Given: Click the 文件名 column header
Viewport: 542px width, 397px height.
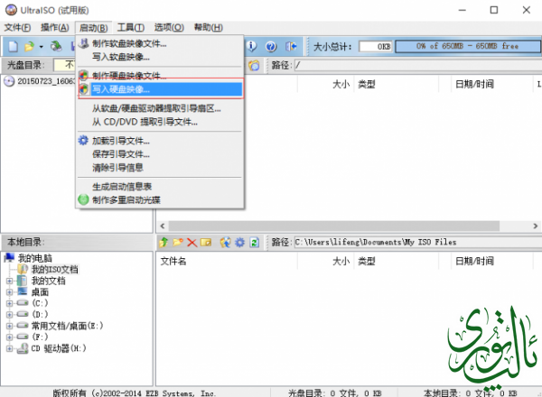Looking at the screenshot, I should [173, 262].
